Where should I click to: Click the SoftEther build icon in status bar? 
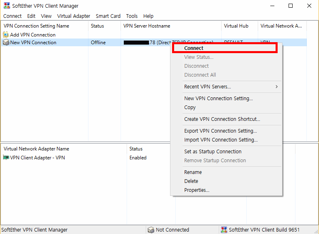point(224,230)
